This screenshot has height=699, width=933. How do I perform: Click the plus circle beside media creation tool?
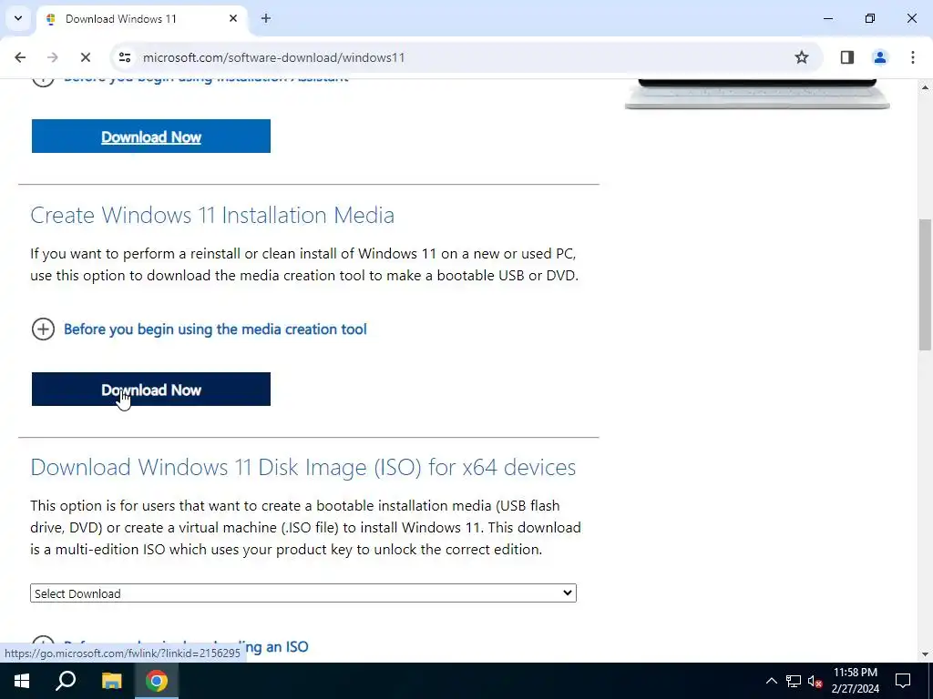pos(43,329)
